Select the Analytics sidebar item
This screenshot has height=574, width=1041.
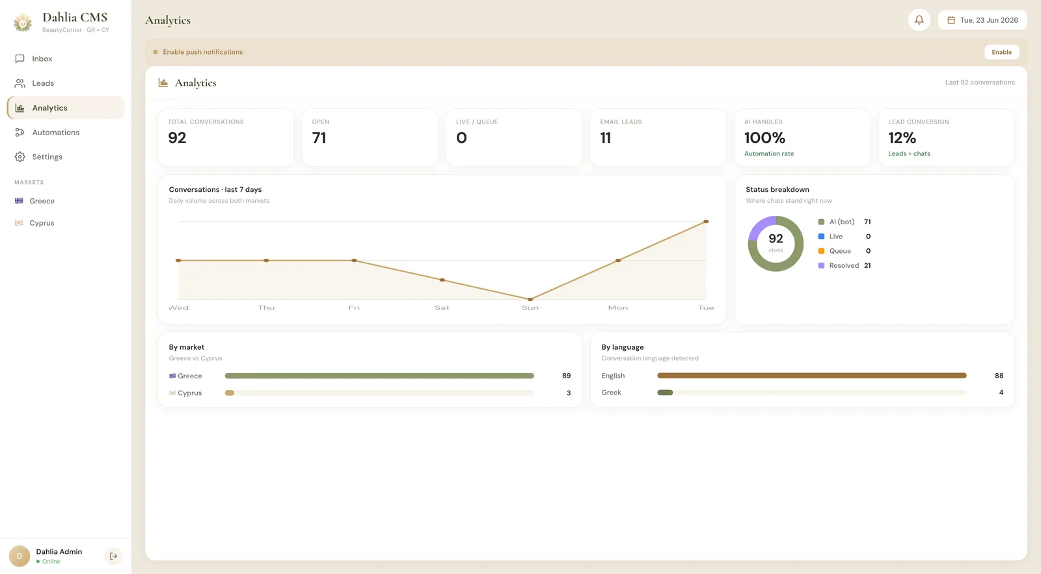pos(66,108)
